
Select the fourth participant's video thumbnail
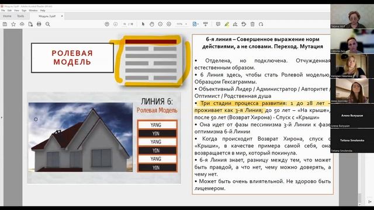tap(352, 91)
